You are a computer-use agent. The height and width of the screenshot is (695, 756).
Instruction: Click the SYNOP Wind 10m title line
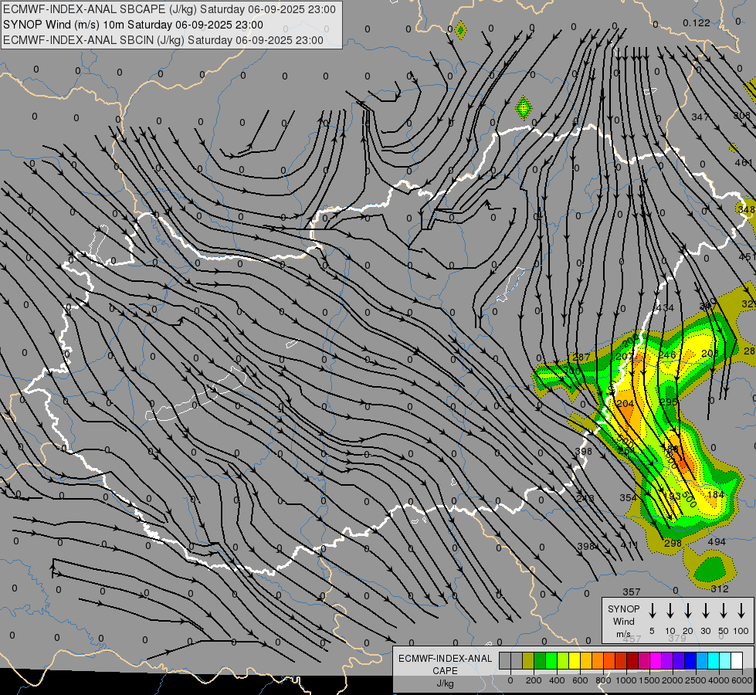133,25
